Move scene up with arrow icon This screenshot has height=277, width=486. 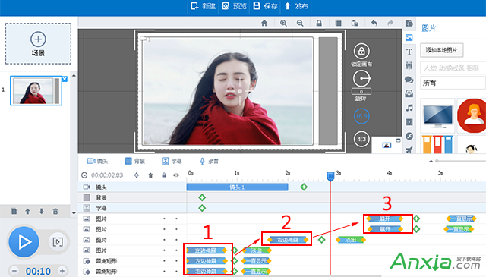pos(27,211)
